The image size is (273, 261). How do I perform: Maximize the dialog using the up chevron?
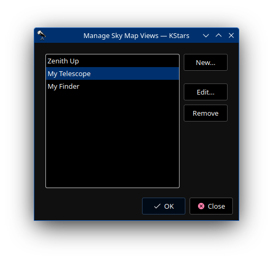(219, 35)
